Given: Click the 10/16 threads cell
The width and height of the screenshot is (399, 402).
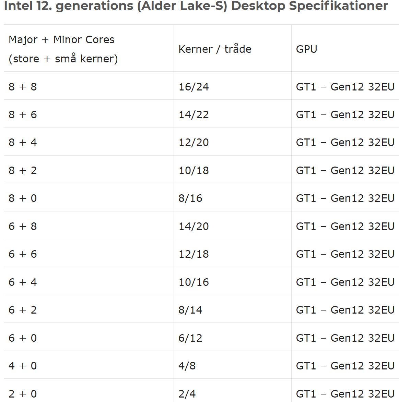Looking at the screenshot, I should click(233, 281).
